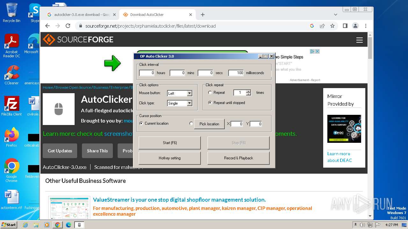Open Chrome three-dot menu
The width and height of the screenshot is (408, 229).
point(366,26)
